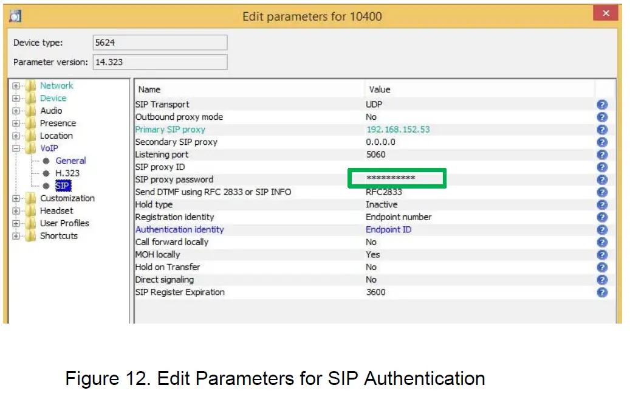
Task: Expand the Network tree folder
Action: 16,86
